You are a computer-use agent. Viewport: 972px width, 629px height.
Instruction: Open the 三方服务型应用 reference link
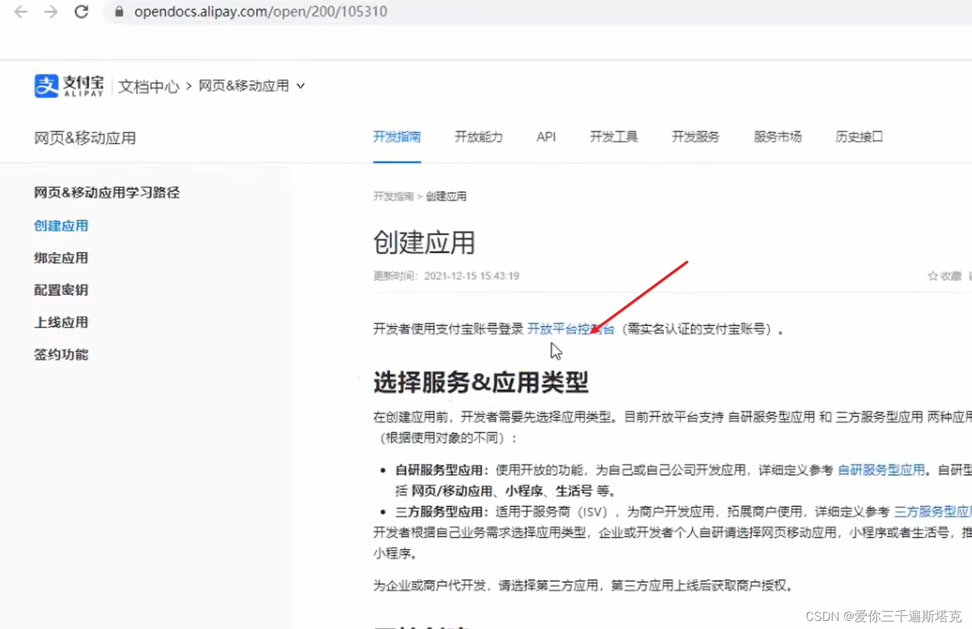[933, 512]
